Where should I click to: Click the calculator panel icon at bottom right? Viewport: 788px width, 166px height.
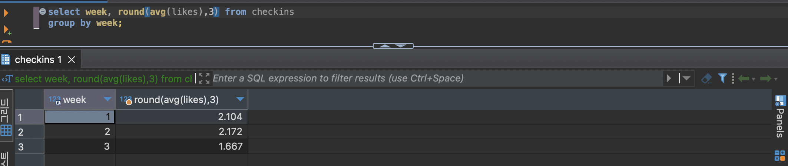click(x=779, y=155)
